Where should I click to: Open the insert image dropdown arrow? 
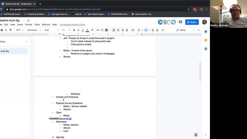click(x=109, y=30)
